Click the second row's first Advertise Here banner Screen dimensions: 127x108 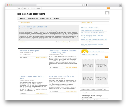point(88,78)
